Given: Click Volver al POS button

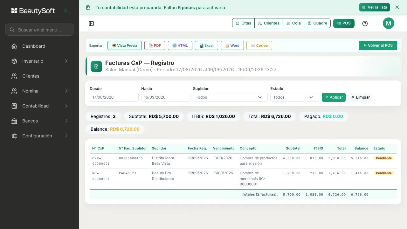Looking at the screenshot, I should pos(378,45).
